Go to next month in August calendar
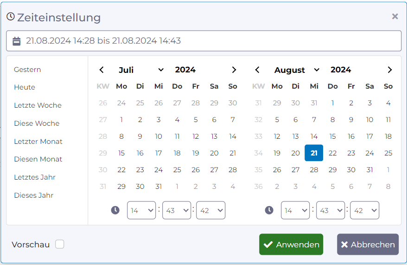This screenshot has width=407, height=265. tap(389, 70)
